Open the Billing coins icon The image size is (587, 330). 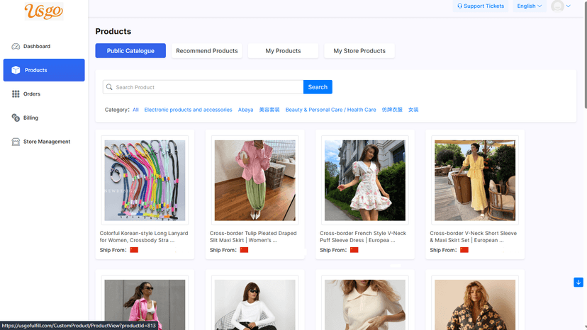pyautogui.click(x=16, y=118)
